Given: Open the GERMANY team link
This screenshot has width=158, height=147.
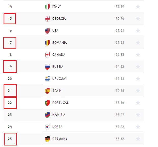Looking at the screenshot, I should (x=60, y=139).
